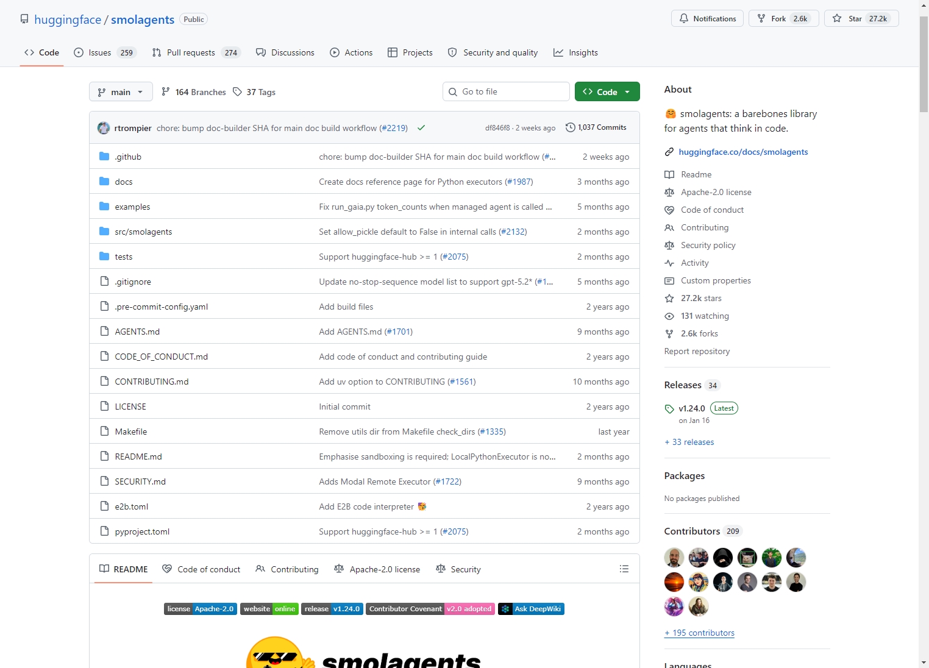Click Report repository link

[x=697, y=351]
